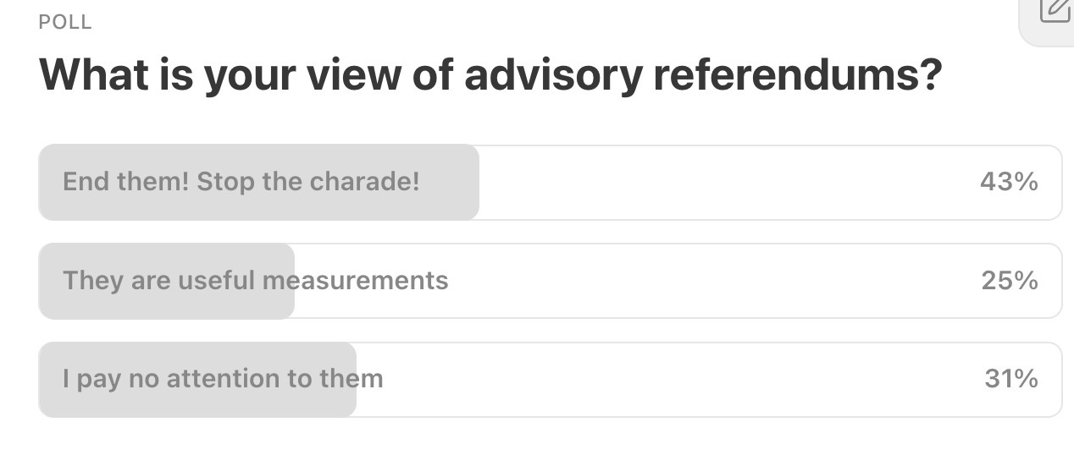Screen dimensions: 1074x455
Task: Select the "End them! Stop the charade!" option
Action: coord(550,182)
